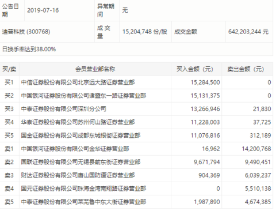Select 中国银河证券诸暨东一路证券营业部 name
This screenshot has height=211, width=276.
(83, 96)
